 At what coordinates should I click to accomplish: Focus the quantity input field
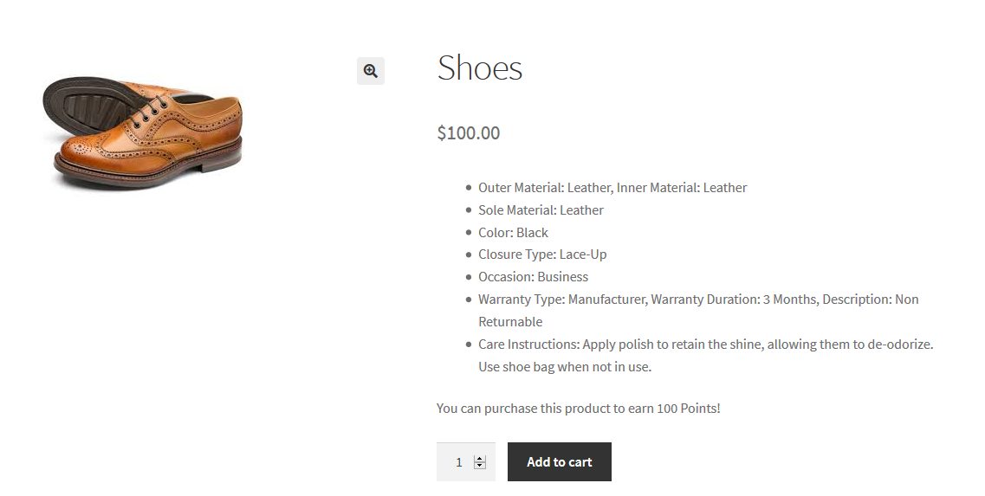(x=457, y=462)
